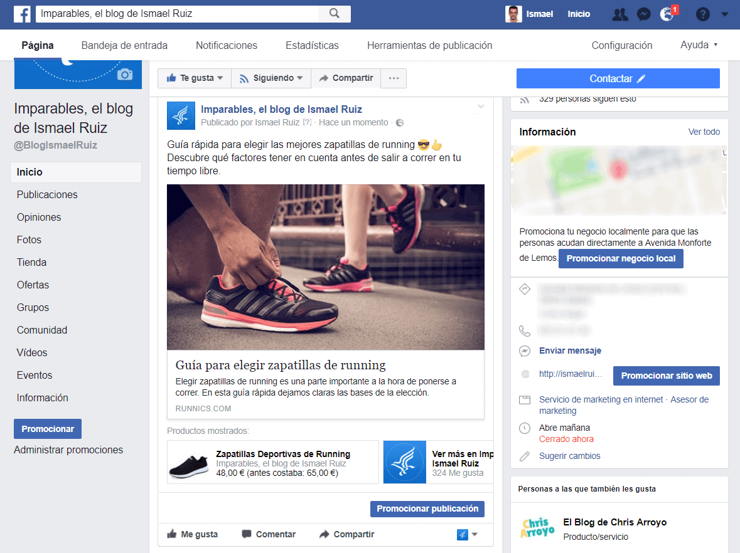This screenshot has height=553, width=740.
Task: Click the directions icon in Información
Action: pos(525,289)
